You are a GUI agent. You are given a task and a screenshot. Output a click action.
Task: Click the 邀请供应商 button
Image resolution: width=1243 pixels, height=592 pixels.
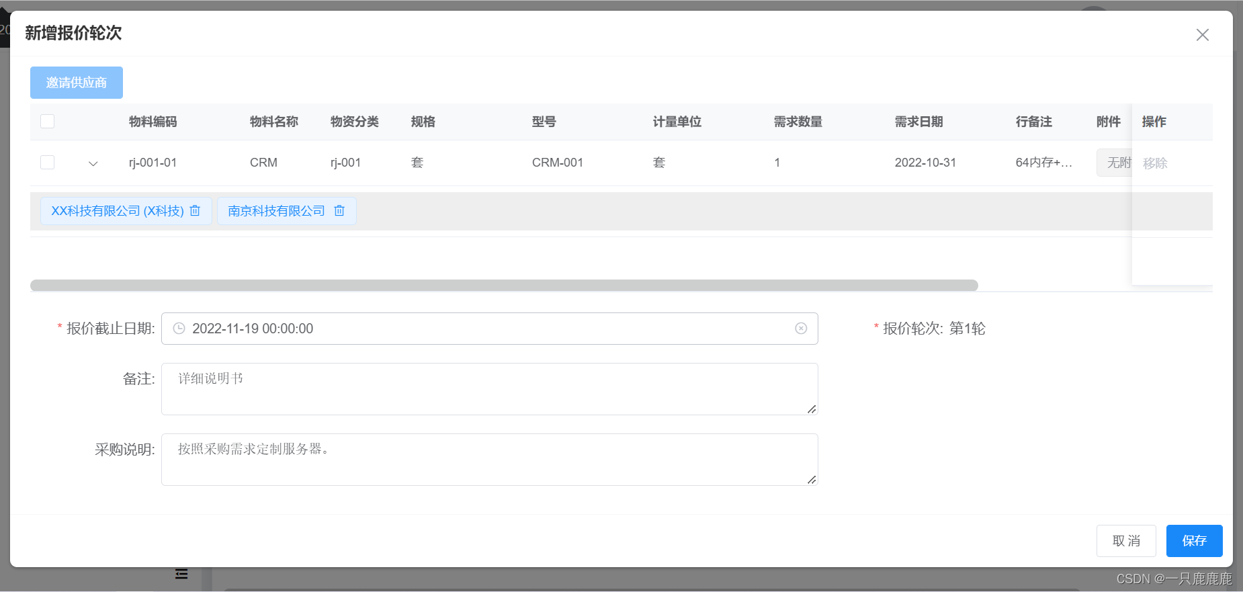77,83
